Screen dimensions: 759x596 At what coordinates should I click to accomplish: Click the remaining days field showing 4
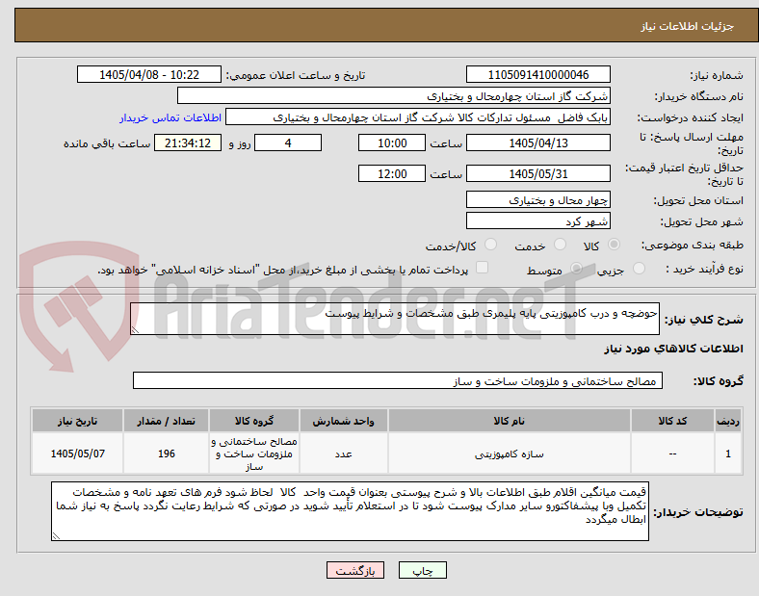(x=288, y=143)
